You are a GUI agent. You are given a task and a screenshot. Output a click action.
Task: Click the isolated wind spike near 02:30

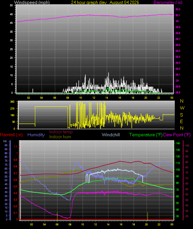[33, 90]
